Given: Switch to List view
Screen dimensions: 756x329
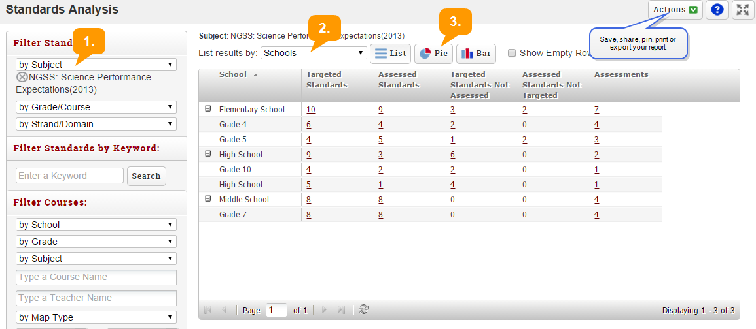Looking at the screenshot, I should [x=390, y=54].
